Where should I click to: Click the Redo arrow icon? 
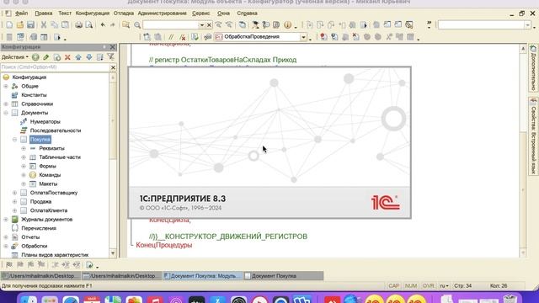[x=112, y=24]
